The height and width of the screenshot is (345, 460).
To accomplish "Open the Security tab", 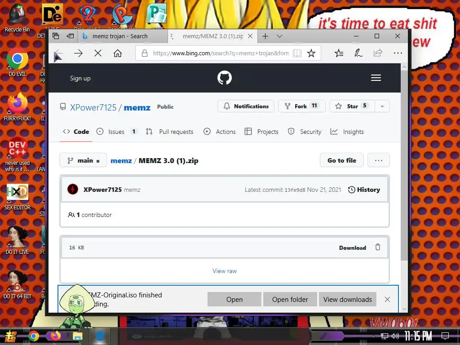I will [305, 132].
